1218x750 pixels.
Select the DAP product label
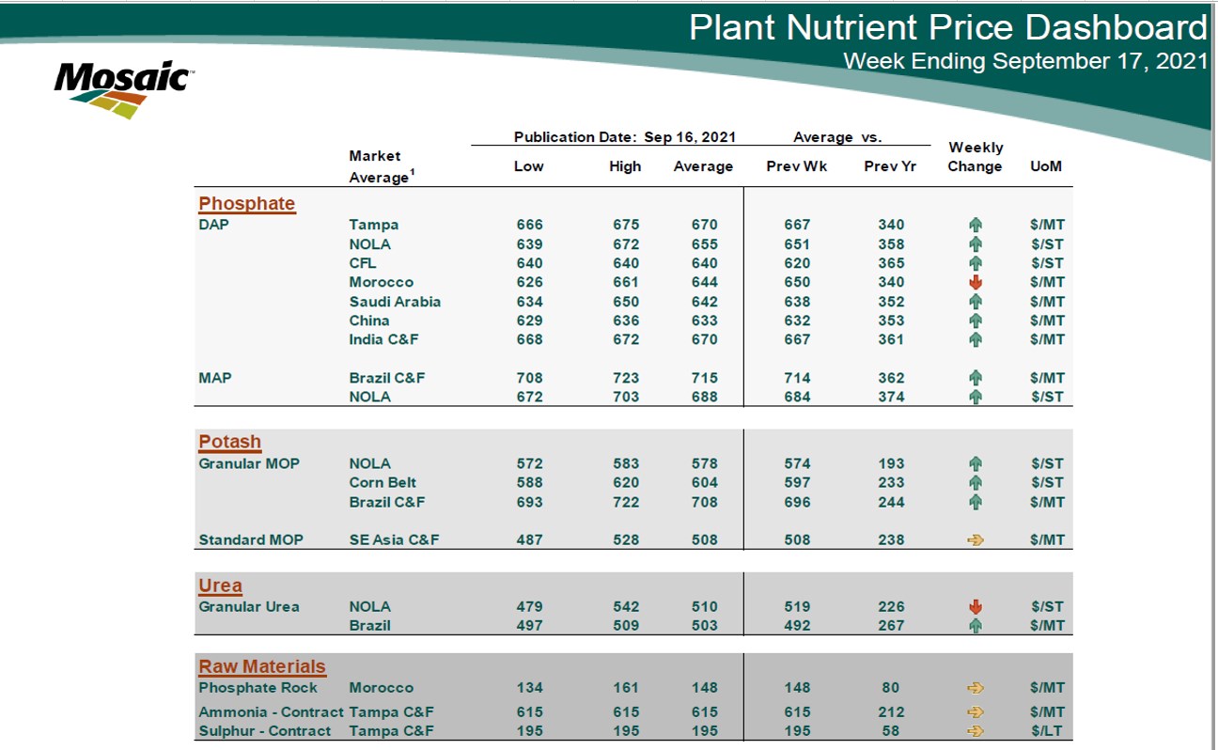point(214,225)
